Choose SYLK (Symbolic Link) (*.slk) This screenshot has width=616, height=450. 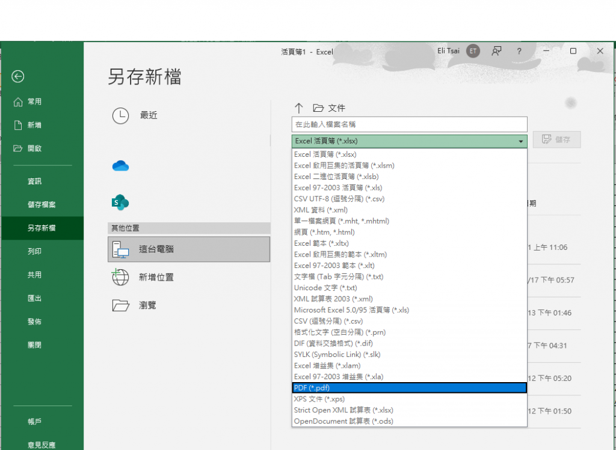point(409,354)
